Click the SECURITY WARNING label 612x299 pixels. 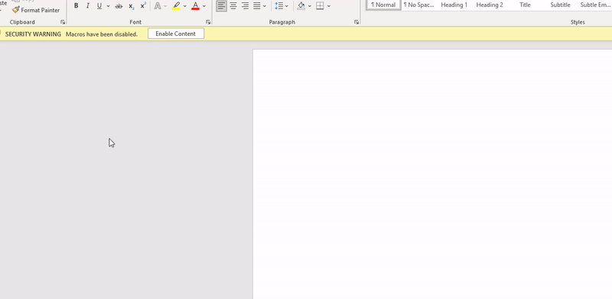click(33, 34)
